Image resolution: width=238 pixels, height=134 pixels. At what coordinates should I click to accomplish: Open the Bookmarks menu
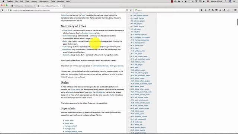[44, 1]
